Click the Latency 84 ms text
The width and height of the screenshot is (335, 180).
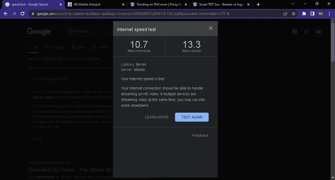(x=133, y=64)
